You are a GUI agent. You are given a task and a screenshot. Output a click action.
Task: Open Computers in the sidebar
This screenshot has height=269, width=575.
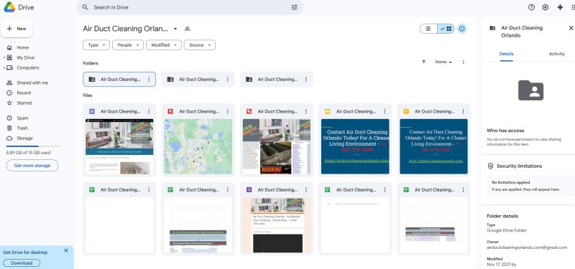[x=27, y=67]
